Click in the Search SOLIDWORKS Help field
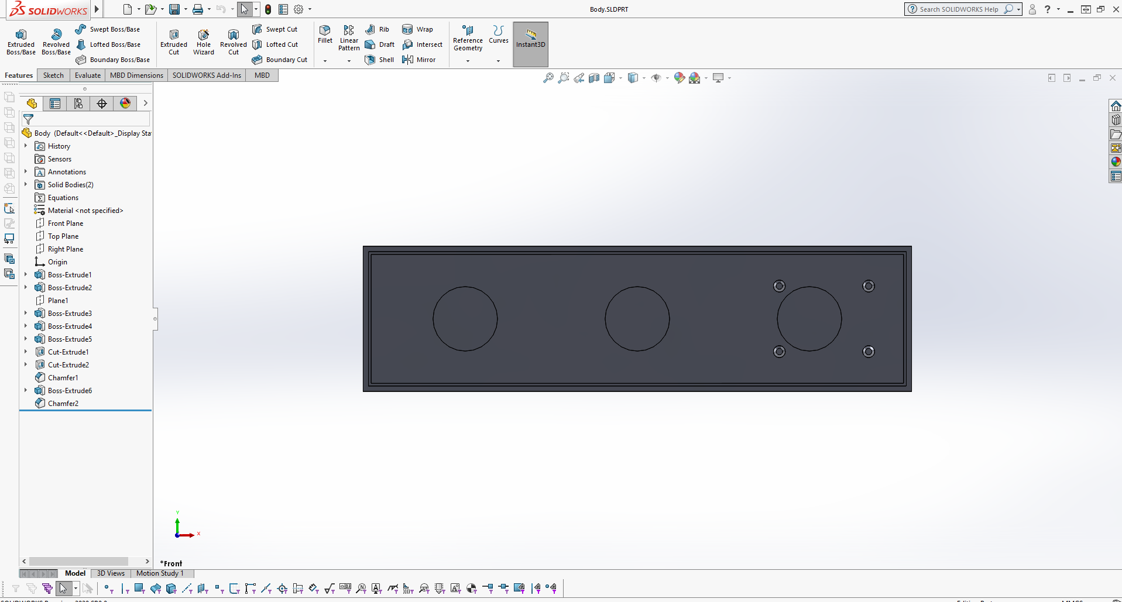This screenshot has height=602, width=1122. tap(965, 9)
